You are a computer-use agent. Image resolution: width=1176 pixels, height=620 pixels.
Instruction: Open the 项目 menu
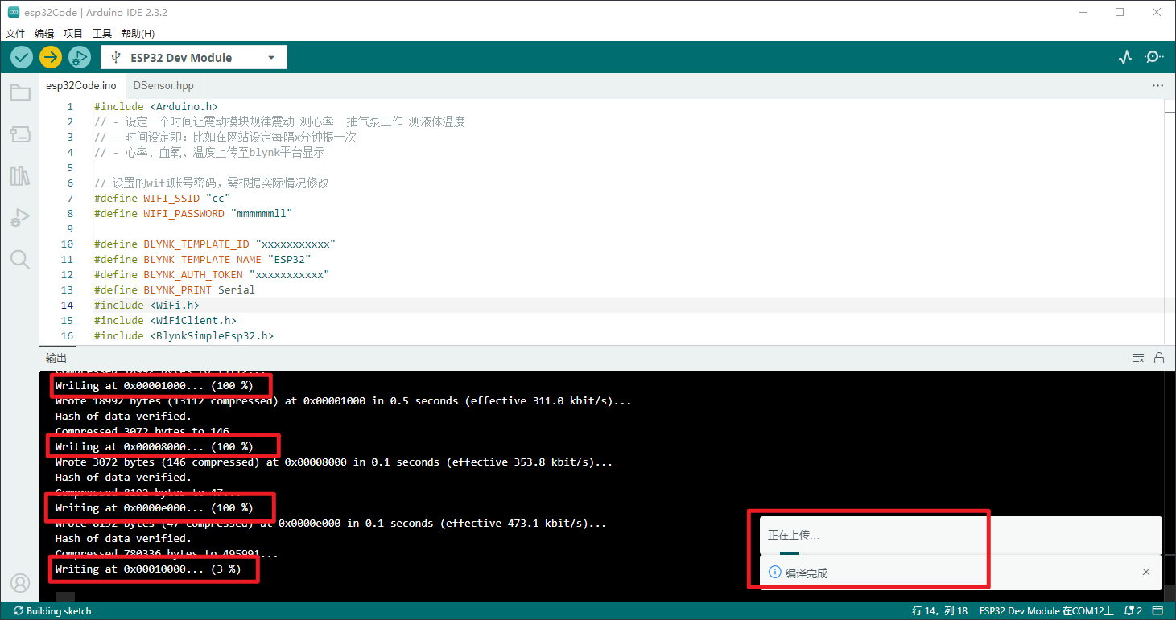coord(73,34)
